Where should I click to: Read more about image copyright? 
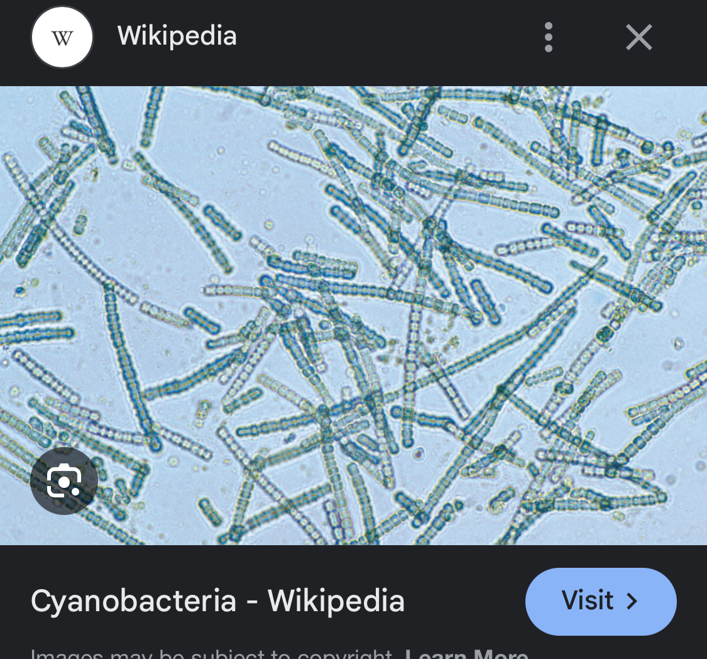pyautogui.click(x=466, y=654)
